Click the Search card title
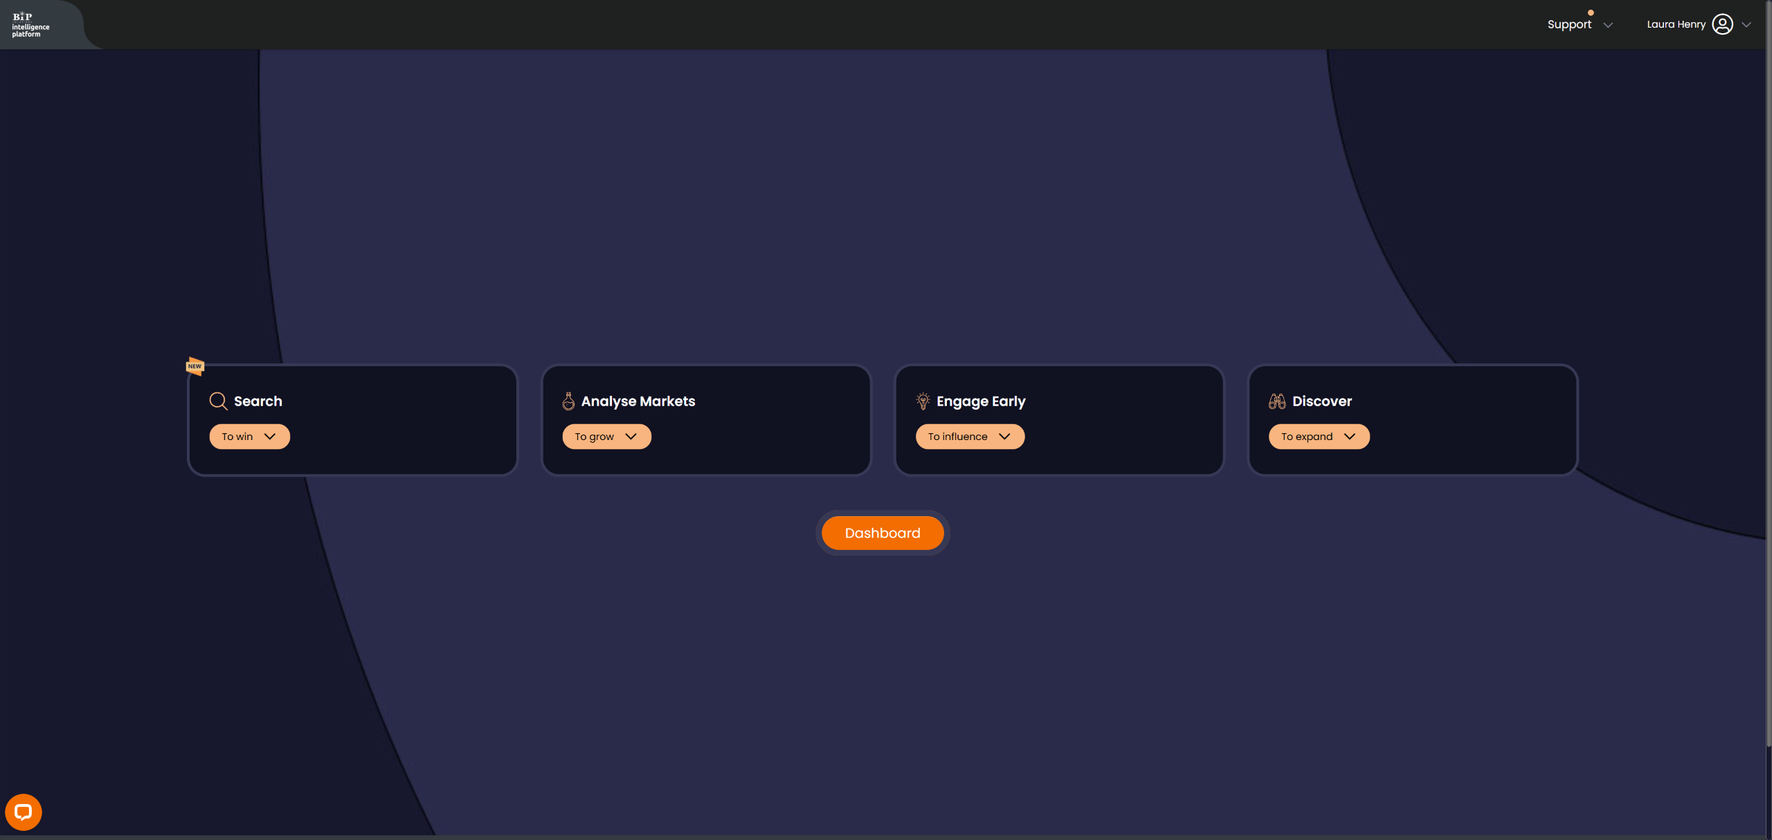 258,401
